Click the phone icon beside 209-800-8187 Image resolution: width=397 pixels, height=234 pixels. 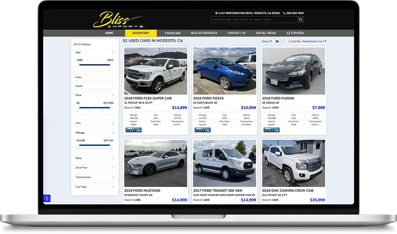pyautogui.click(x=284, y=13)
